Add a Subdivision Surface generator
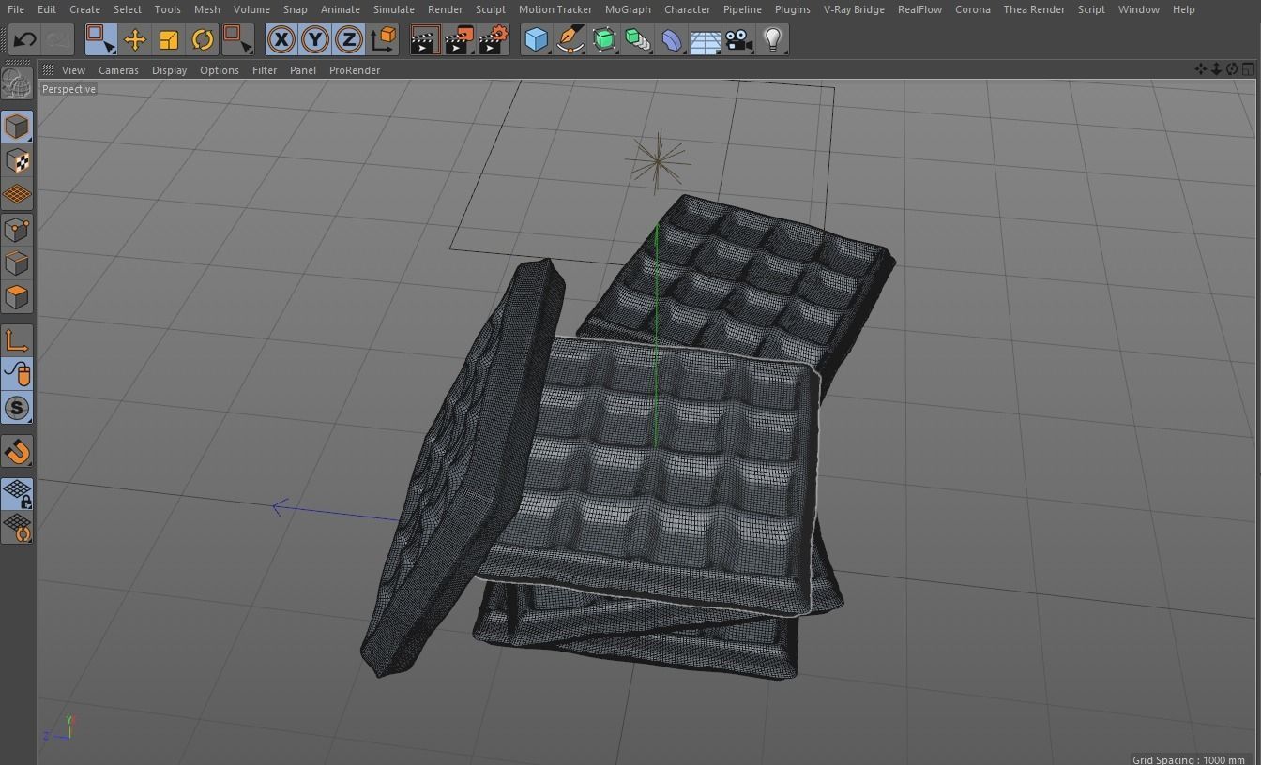Screen dimensions: 1261x765 (604, 39)
